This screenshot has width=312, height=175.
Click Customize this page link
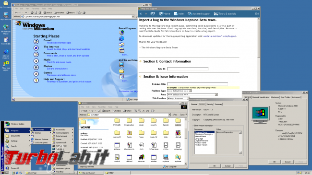128,91
